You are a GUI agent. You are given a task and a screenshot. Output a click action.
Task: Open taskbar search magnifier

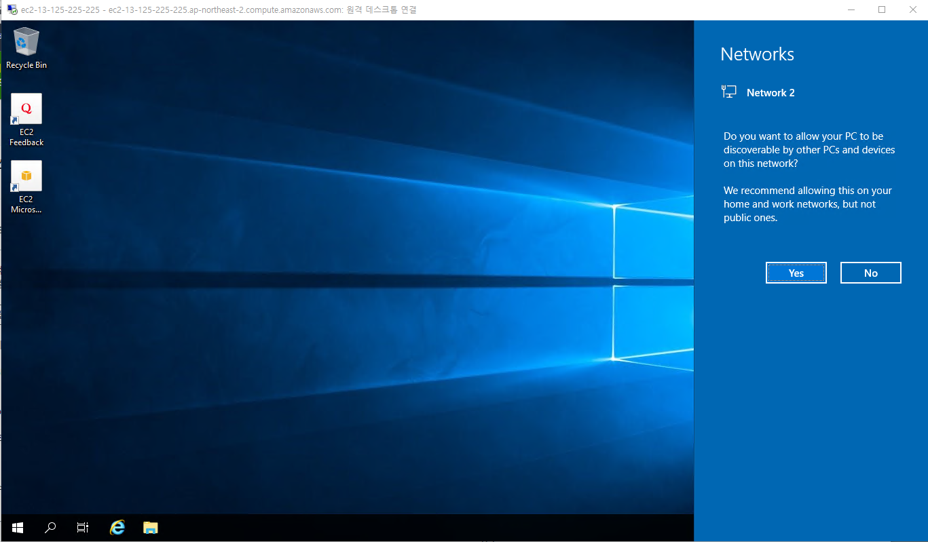(x=50, y=528)
